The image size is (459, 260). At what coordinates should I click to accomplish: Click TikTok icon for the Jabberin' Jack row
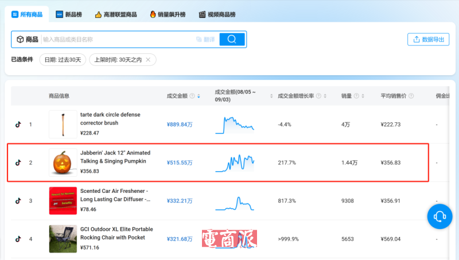coord(18,162)
